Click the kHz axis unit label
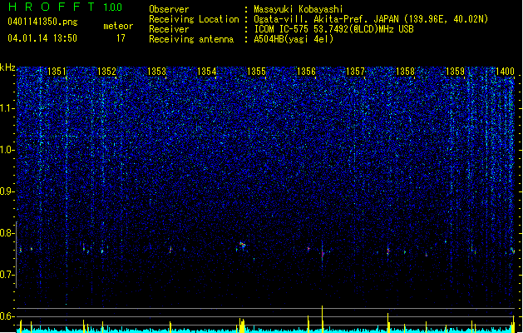Viewport: 523px width, 333px height. click(7, 67)
